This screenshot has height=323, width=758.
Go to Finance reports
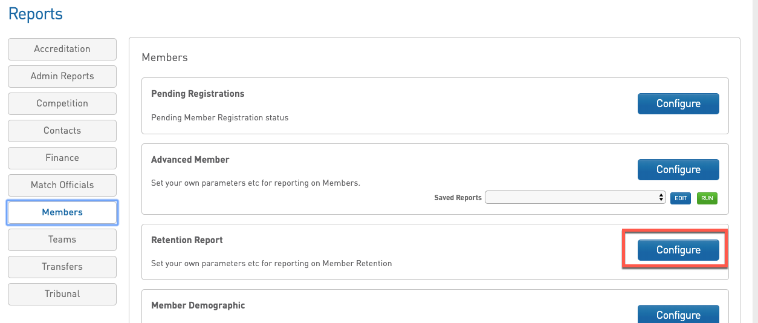point(62,158)
